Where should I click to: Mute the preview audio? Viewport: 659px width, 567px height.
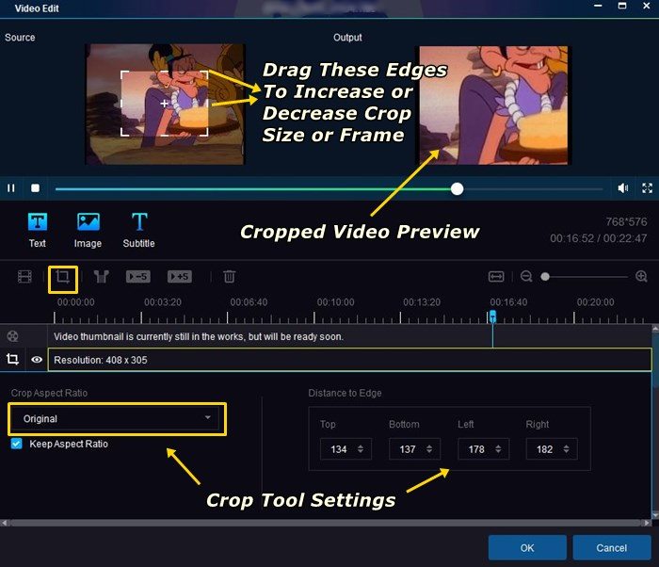coord(623,188)
